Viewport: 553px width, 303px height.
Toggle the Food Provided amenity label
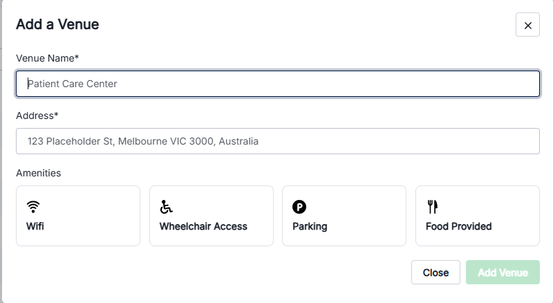pyautogui.click(x=458, y=226)
